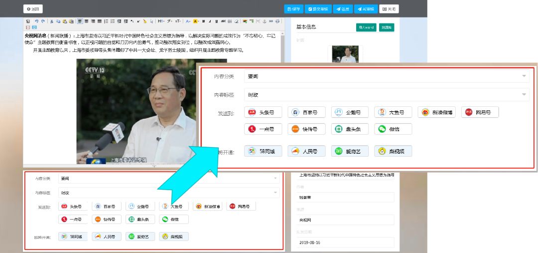Click 人民号 button in original lower panel
Image resolution: width=538 pixels, height=253 pixels.
pyautogui.click(x=107, y=237)
